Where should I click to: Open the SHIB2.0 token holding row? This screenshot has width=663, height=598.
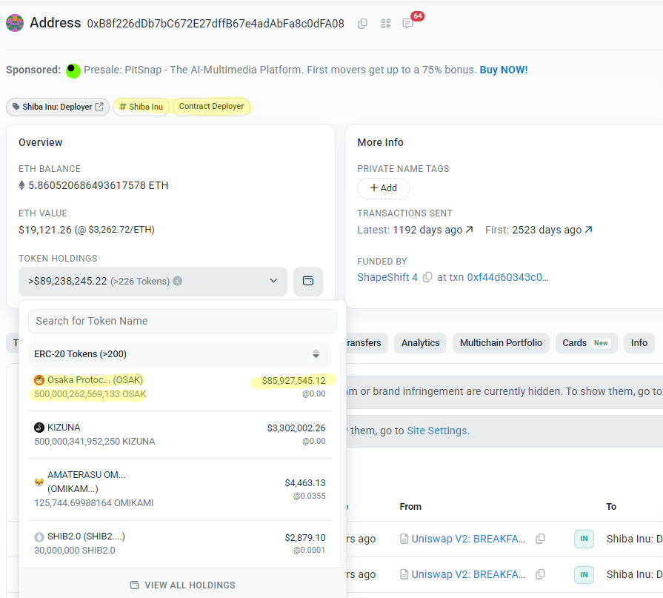click(180, 543)
